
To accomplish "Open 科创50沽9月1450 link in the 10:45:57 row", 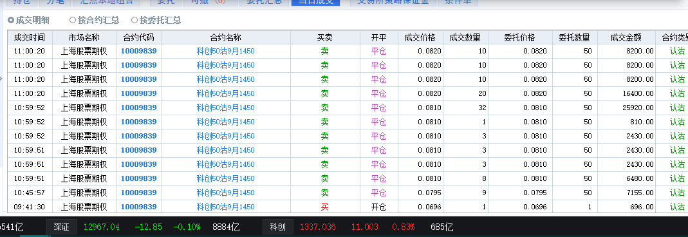I will pos(225,193).
